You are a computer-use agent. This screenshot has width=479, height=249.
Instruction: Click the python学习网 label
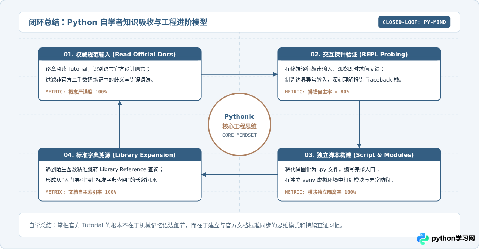(453, 238)
